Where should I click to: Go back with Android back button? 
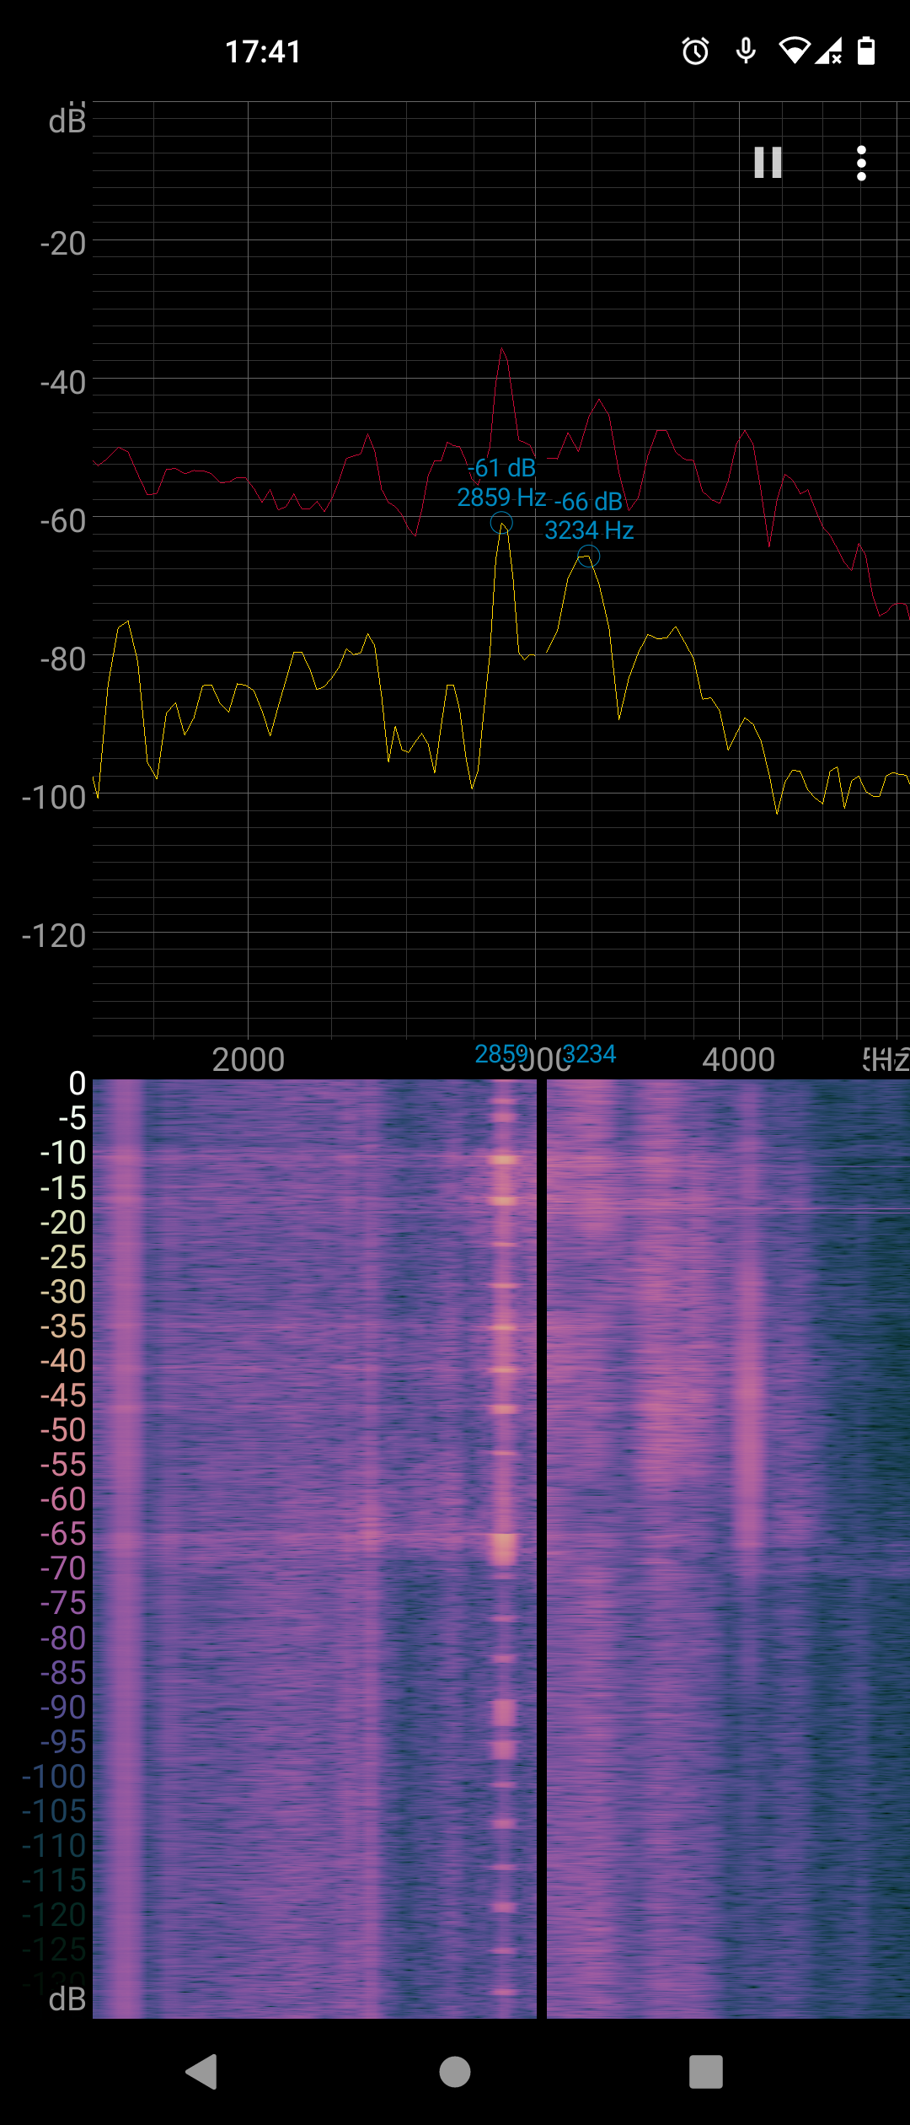pyautogui.click(x=202, y=2072)
